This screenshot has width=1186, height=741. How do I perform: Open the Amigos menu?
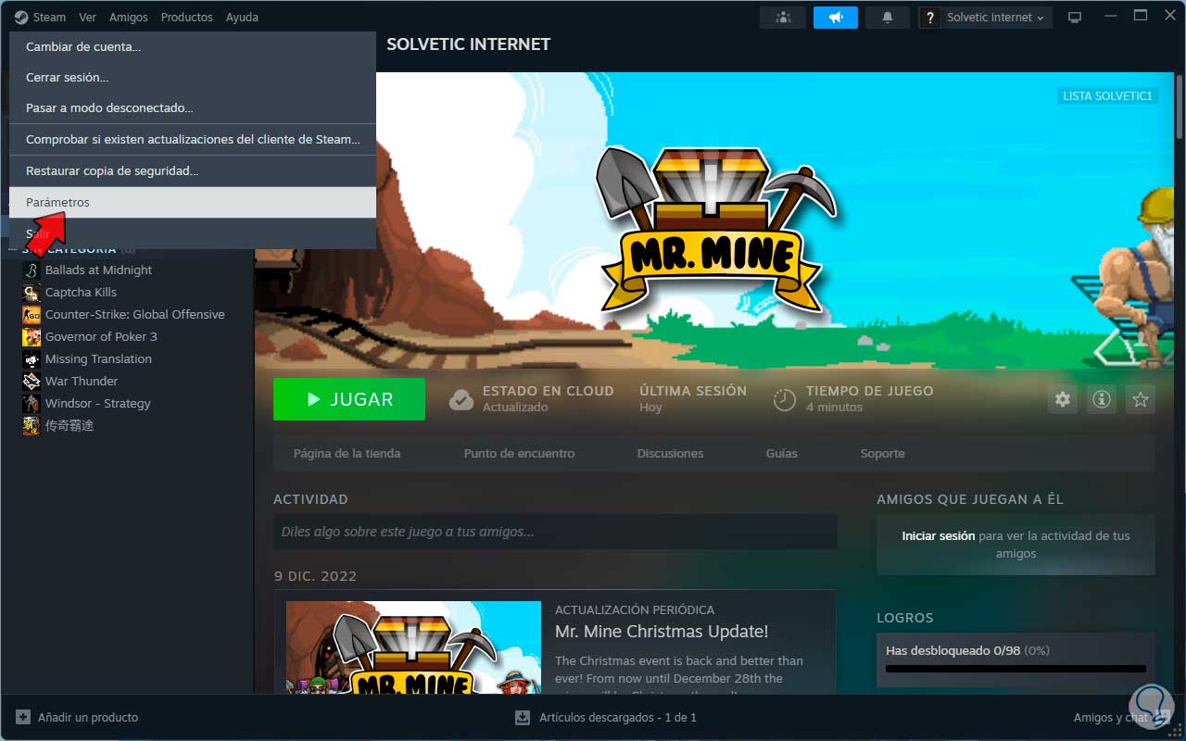pyautogui.click(x=129, y=17)
